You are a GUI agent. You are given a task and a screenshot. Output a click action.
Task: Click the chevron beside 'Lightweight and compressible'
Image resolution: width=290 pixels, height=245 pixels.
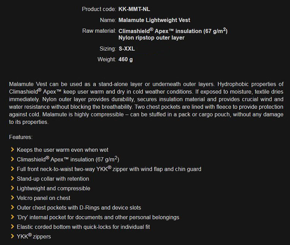(x=12, y=188)
